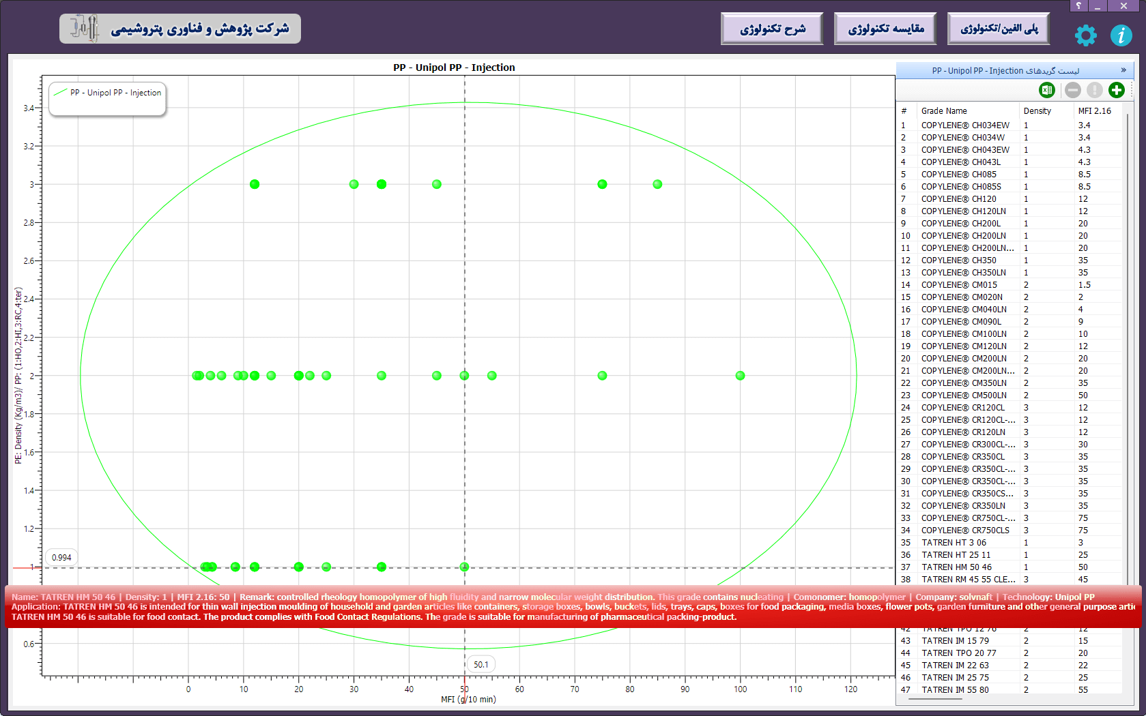Select row COPYLENE® CH034EW
Screen dimensions: 1146x716
[1009, 125]
